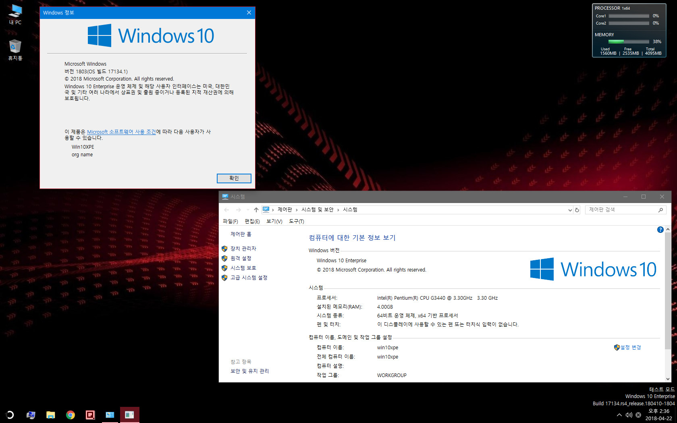This screenshot has width=677, height=423.
Task: Click 확인 button in Windows 정보 dialog
Action: [234, 178]
